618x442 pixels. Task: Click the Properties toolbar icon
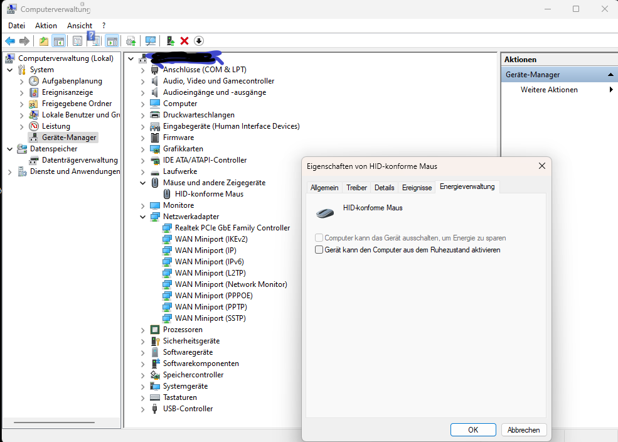pyautogui.click(x=78, y=41)
